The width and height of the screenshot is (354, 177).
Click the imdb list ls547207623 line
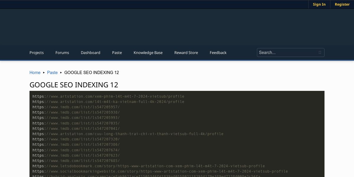76,155
